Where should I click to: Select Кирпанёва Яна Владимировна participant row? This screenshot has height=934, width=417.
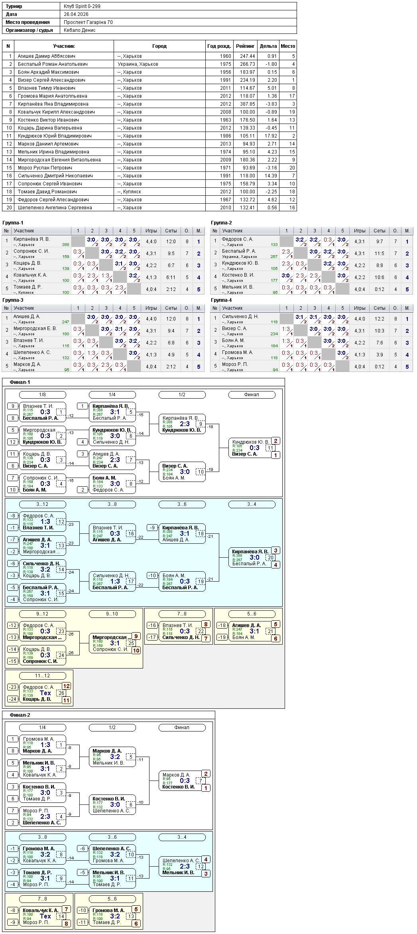click(x=149, y=104)
